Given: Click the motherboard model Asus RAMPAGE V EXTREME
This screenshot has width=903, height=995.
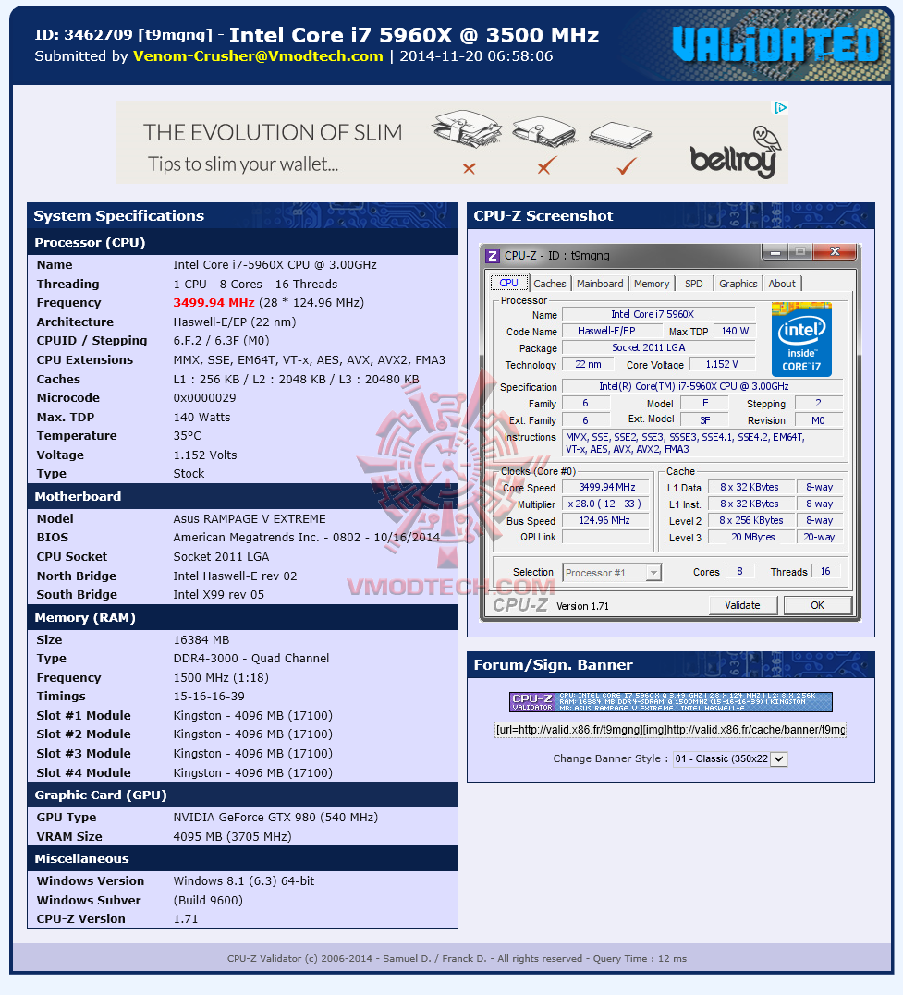Looking at the screenshot, I should [x=250, y=519].
